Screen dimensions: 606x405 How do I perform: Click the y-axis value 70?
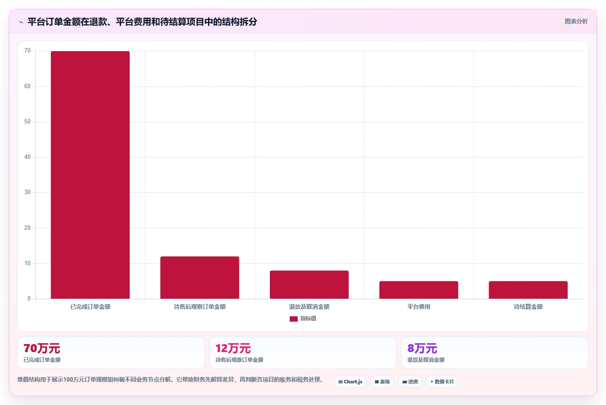(x=27, y=51)
